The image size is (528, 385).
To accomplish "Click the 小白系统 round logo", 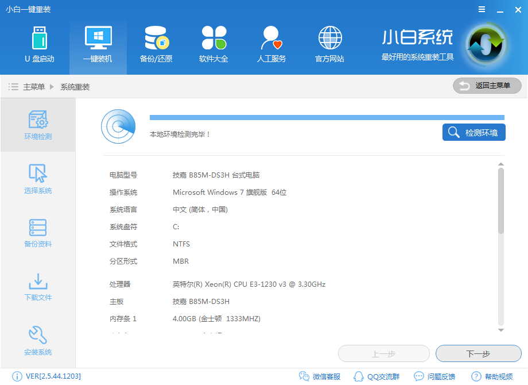I will [x=486, y=45].
